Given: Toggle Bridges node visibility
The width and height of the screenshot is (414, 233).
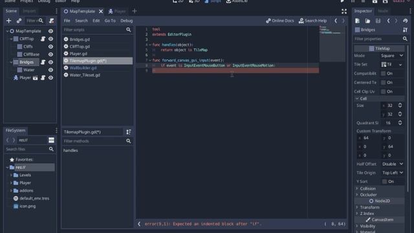Looking at the screenshot, I should [50, 62].
